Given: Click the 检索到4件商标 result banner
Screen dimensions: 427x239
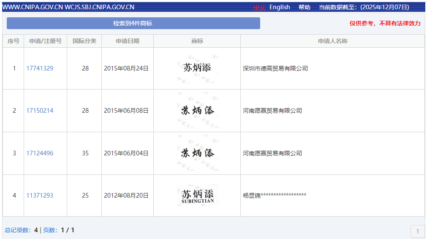Looking at the screenshot, I should pyautogui.click(x=133, y=23).
